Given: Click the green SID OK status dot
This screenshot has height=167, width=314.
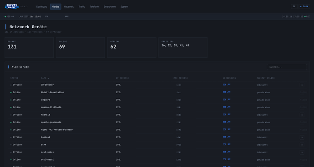Looking at the screenshot, I should (5, 17).
